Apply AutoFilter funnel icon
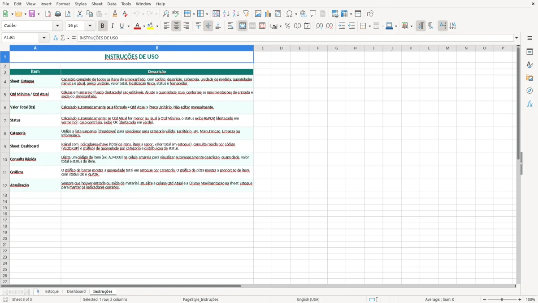This screenshot has height=303, width=538. [246, 14]
